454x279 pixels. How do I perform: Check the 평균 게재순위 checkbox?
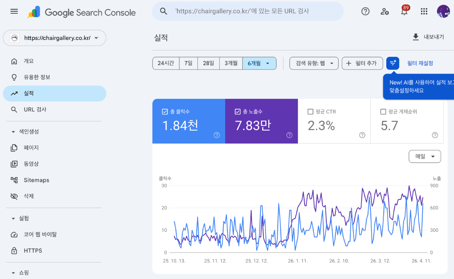(383, 112)
